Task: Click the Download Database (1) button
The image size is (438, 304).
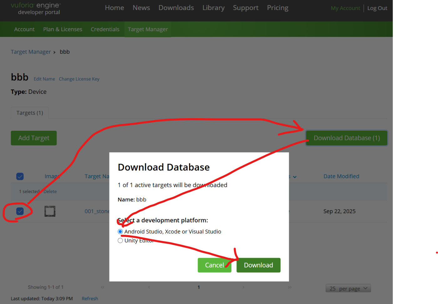Action: (x=347, y=138)
